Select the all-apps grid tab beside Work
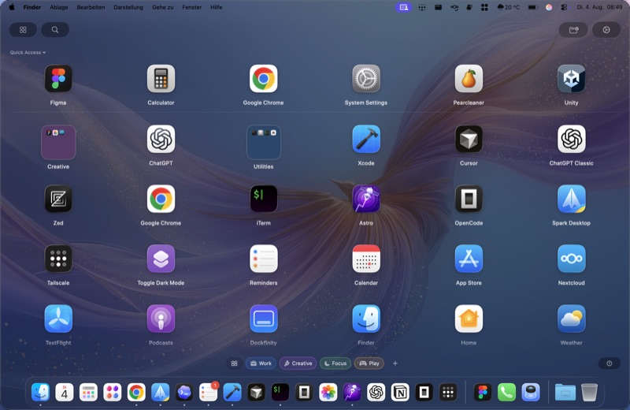 pos(234,363)
